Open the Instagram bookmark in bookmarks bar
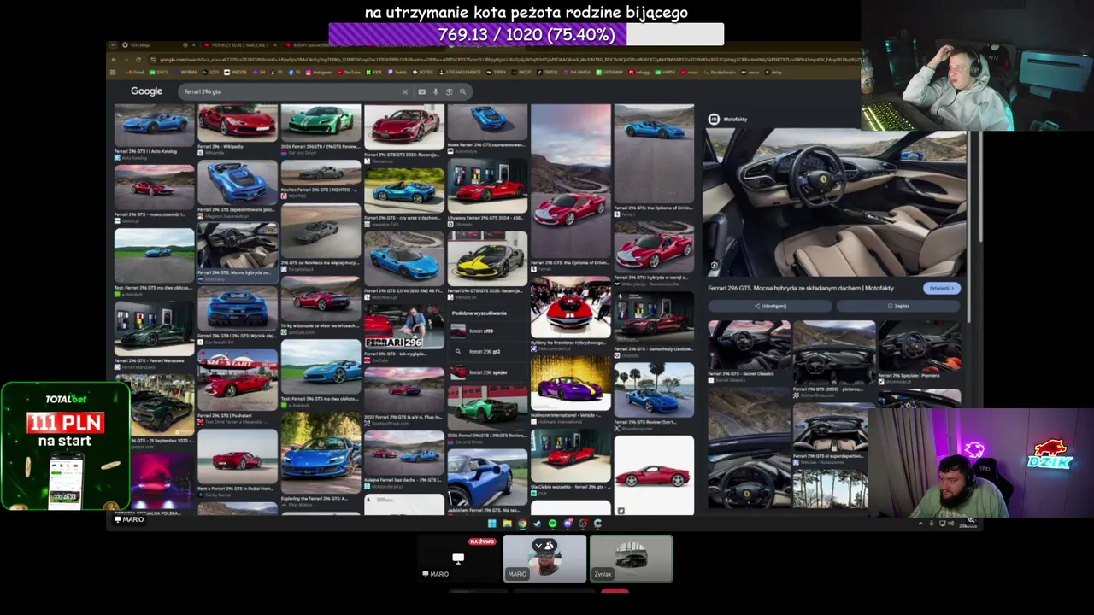The image size is (1094, 615). (x=319, y=73)
